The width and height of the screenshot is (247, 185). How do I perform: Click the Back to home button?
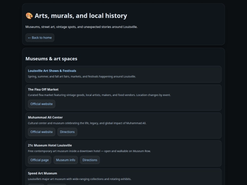pos(40,38)
